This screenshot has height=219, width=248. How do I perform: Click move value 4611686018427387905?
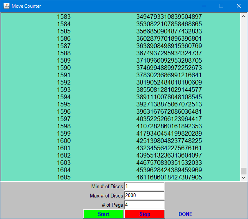pos(169,177)
